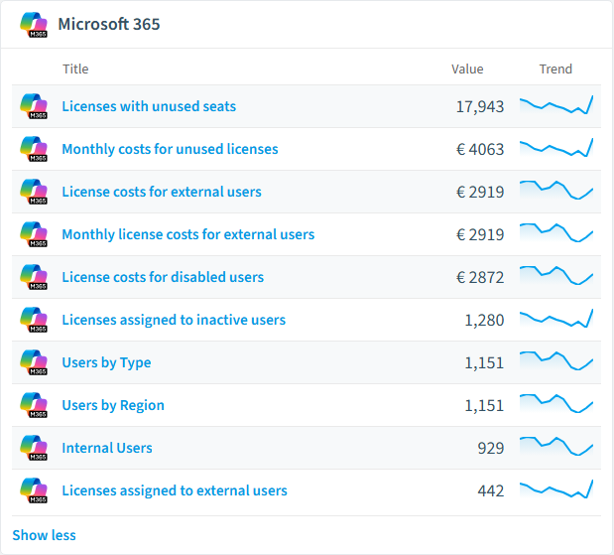Viewport: 614px width, 555px height.
Task: Click the sparkline for Licenses assigned to inactive users
Action: [556, 319]
